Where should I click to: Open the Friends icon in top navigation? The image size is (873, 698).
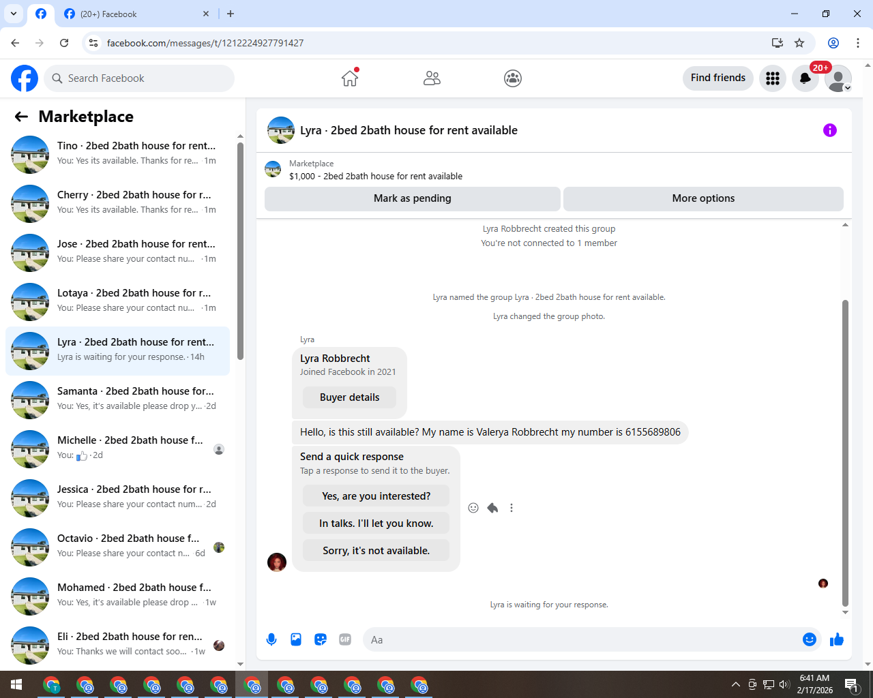point(432,78)
